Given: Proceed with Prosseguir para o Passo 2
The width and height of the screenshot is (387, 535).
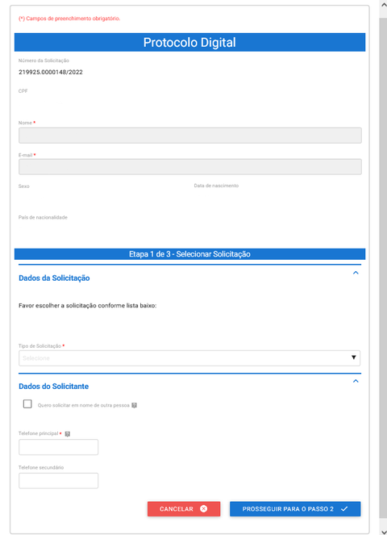Looking at the screenshot, I should [x=295, y=508].
